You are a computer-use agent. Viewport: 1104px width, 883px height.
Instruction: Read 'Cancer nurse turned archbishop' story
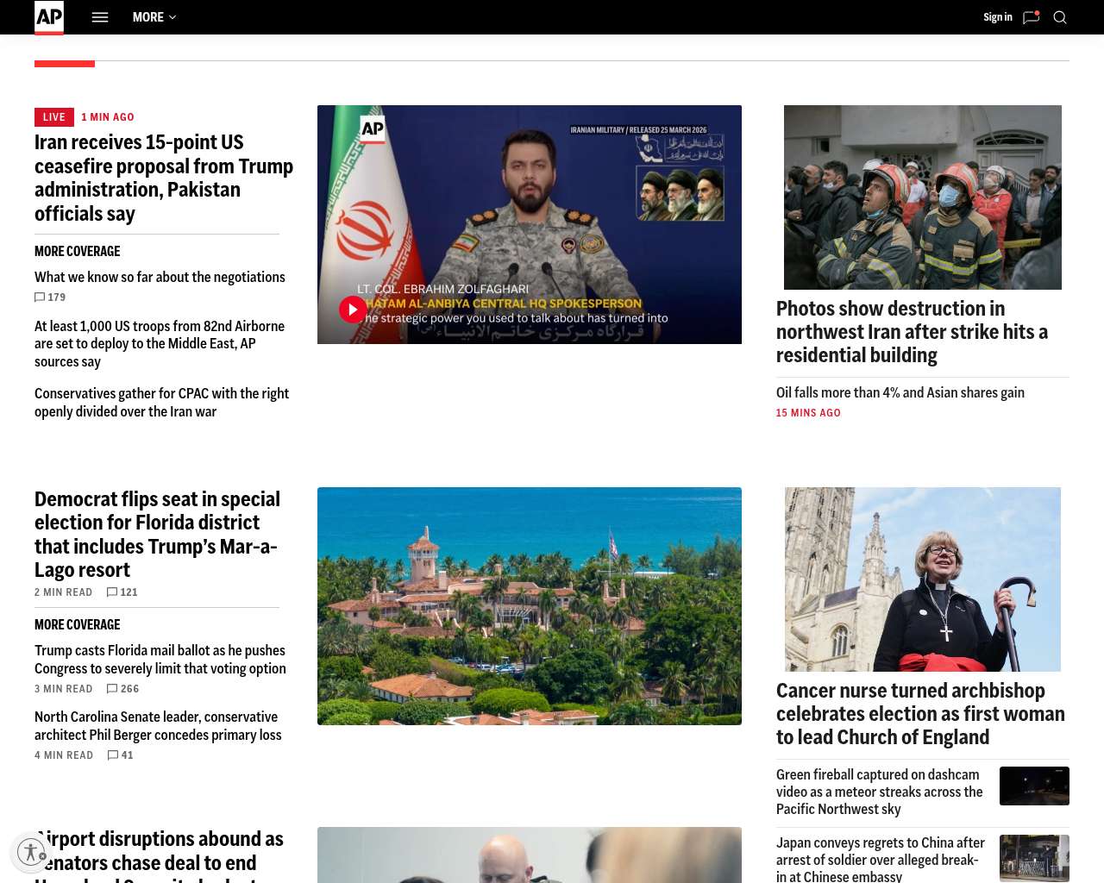click(x=920, y=714)
